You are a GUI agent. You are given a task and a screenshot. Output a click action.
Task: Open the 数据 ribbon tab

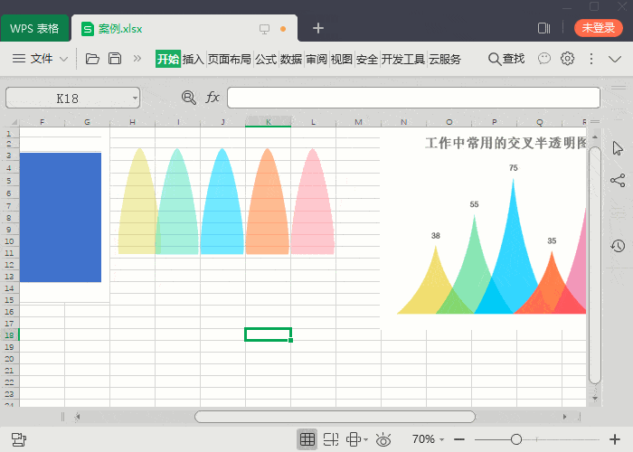[291, 60]
